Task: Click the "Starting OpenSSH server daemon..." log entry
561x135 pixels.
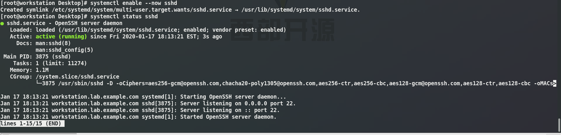Action: click(233, 97)
